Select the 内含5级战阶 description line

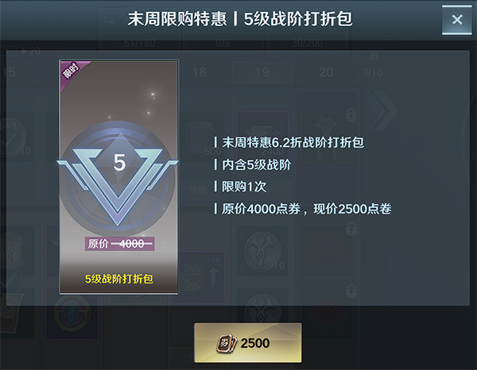(x=253, y=164)
